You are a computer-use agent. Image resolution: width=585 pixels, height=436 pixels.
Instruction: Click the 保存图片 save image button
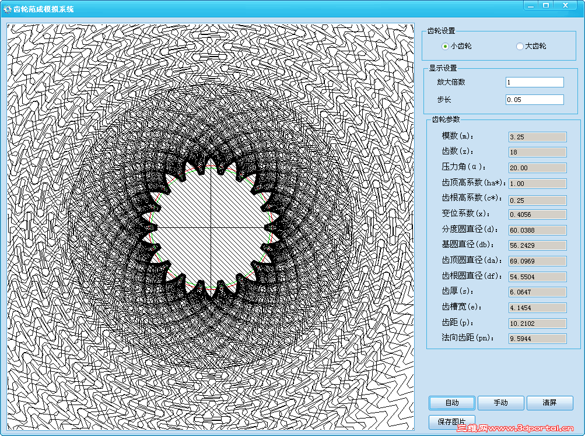tap(452, 422)
